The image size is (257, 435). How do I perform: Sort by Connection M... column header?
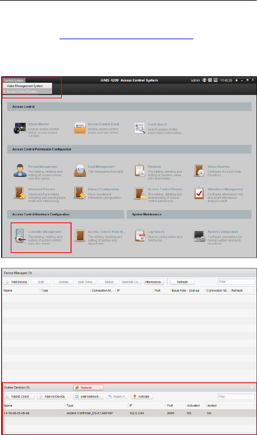click(103, 290)
